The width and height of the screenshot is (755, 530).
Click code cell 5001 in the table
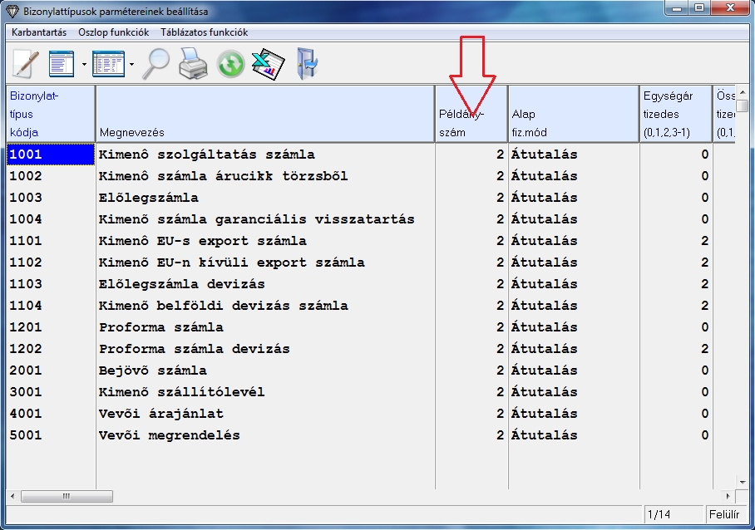point(26,435)
